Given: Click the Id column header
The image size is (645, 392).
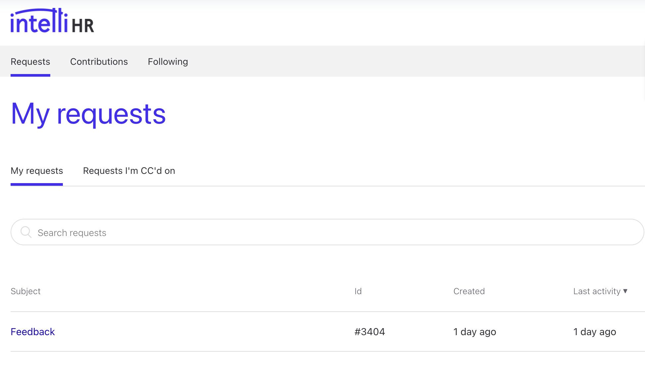Looking at the screenshot, I should 358,291.
